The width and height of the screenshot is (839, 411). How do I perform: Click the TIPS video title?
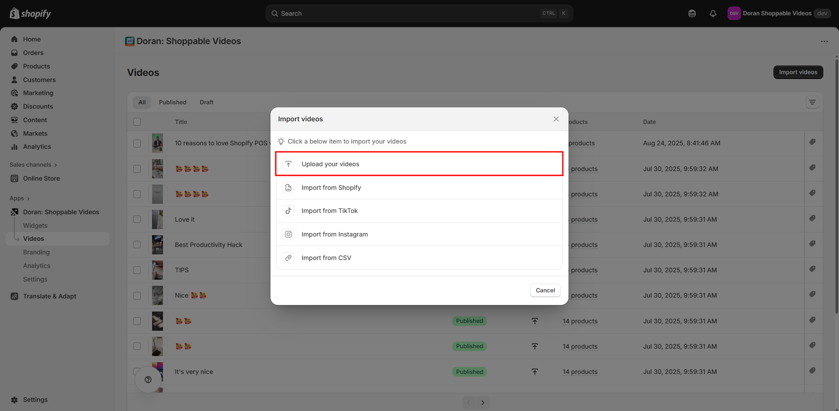point(182,270)
